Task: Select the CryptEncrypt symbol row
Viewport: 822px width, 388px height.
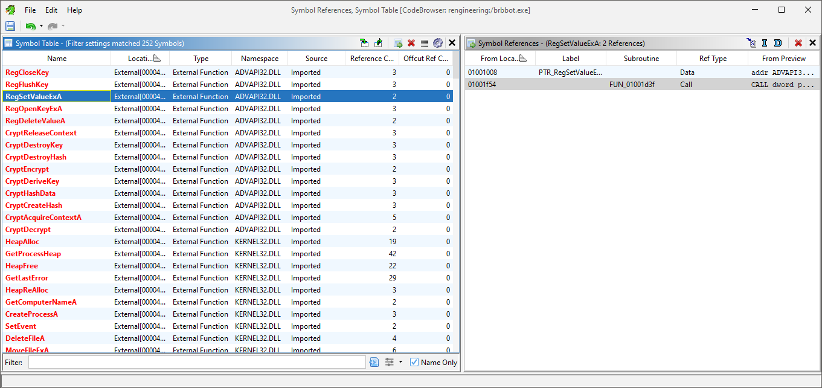Action: coord(27,169)
